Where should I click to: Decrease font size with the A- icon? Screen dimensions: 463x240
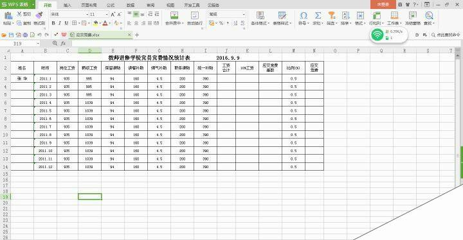pos(120,15)
